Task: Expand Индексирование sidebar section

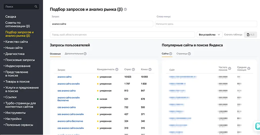Action: pos(17,66)
